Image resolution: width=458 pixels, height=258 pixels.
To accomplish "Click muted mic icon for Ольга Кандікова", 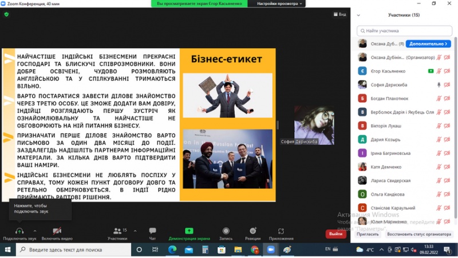I will pos(439,194).
